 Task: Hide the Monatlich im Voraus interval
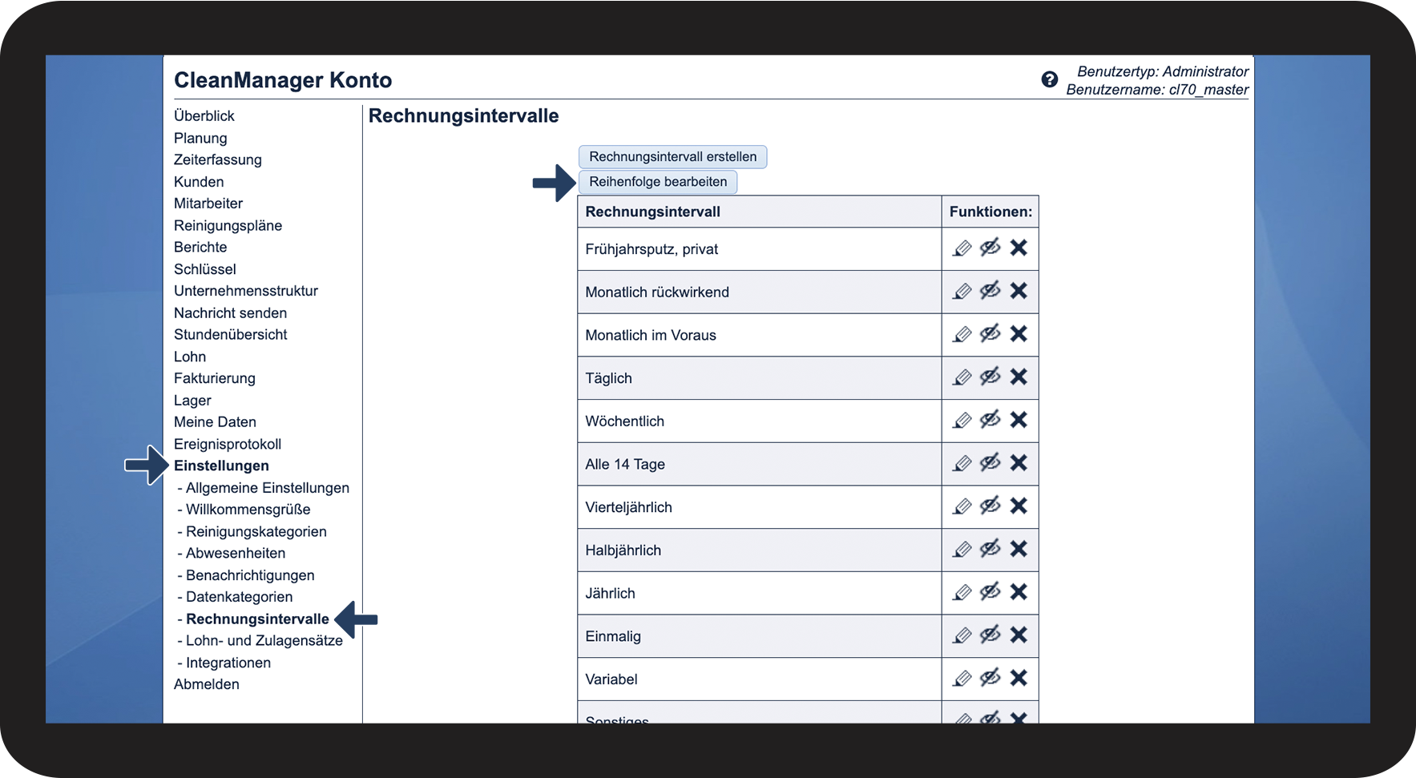click(x=990, y=334)
